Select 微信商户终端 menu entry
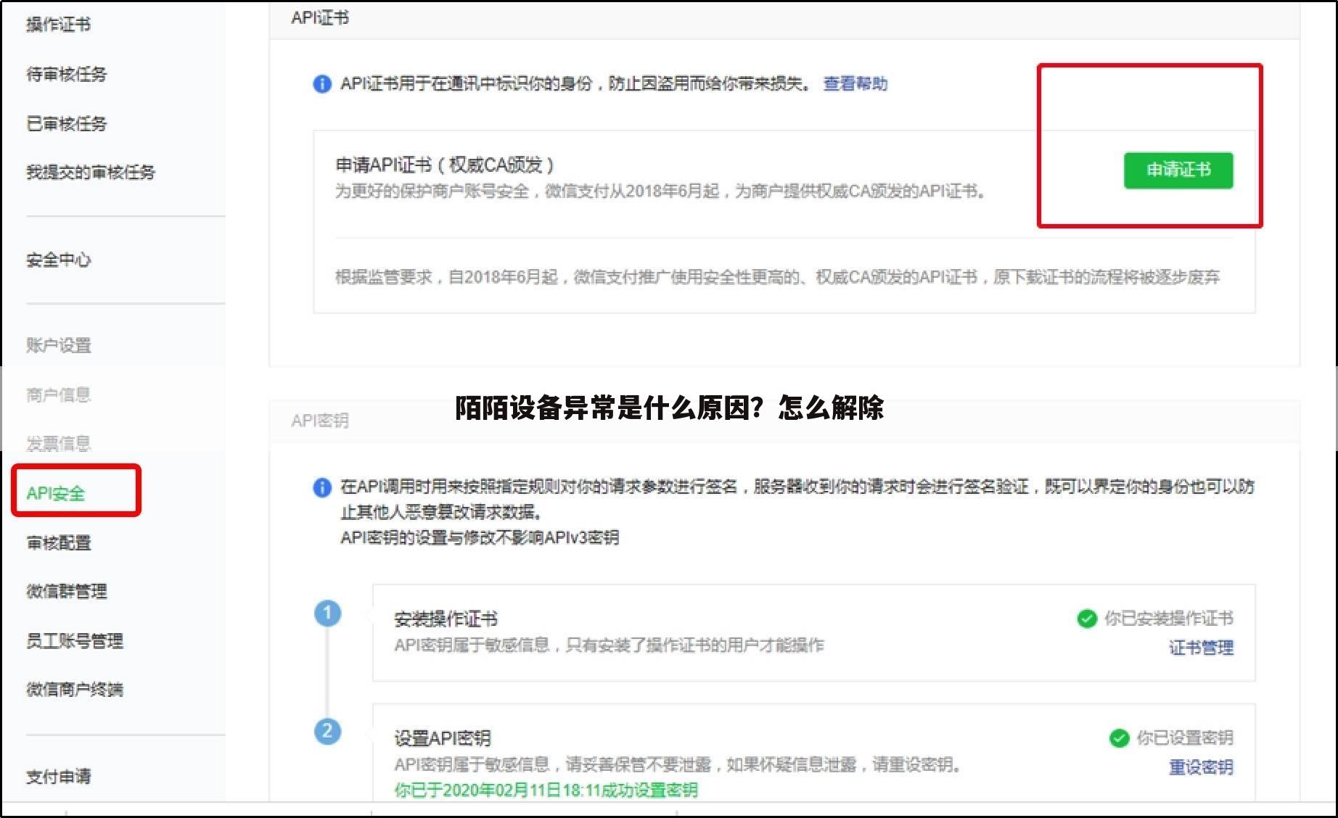This screenshot has height=818, width=1338. click(74, 689)
